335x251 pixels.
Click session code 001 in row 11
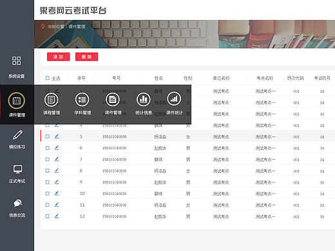296,205
